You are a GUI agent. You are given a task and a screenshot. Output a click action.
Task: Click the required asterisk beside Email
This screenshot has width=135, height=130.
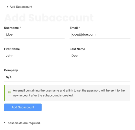(79, 27)
